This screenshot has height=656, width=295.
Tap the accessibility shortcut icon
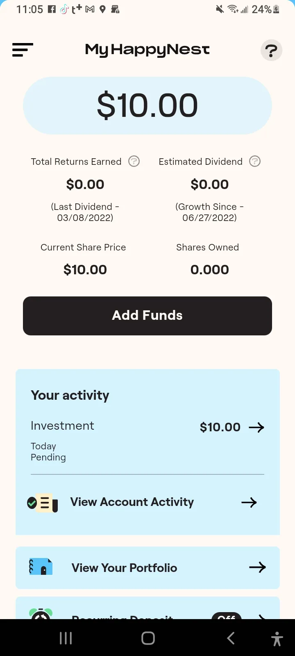[x=277, y=638]
